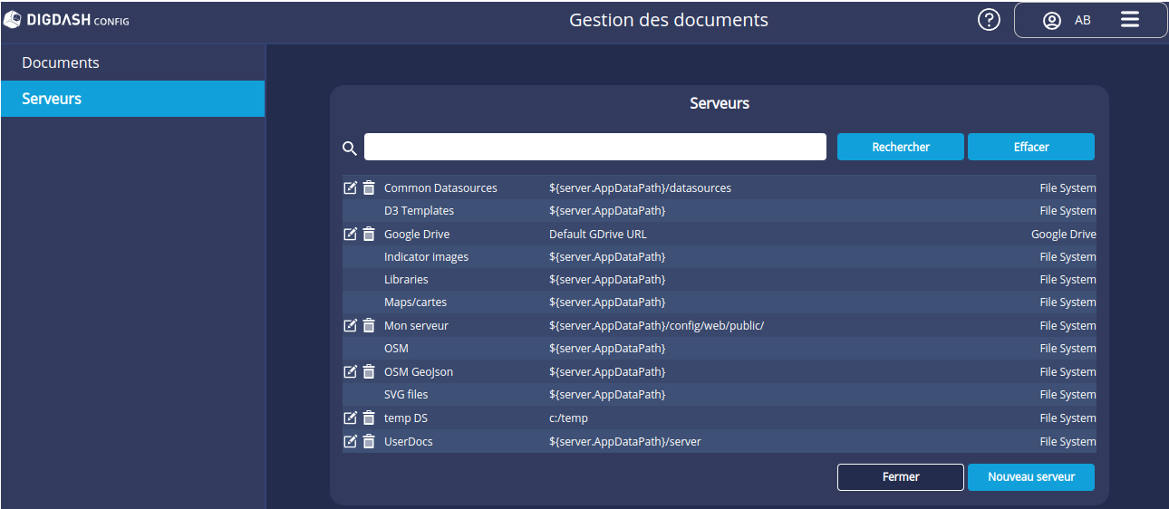Click the user profile icon
1169x509 pixels.
[x=1051, y=21]
